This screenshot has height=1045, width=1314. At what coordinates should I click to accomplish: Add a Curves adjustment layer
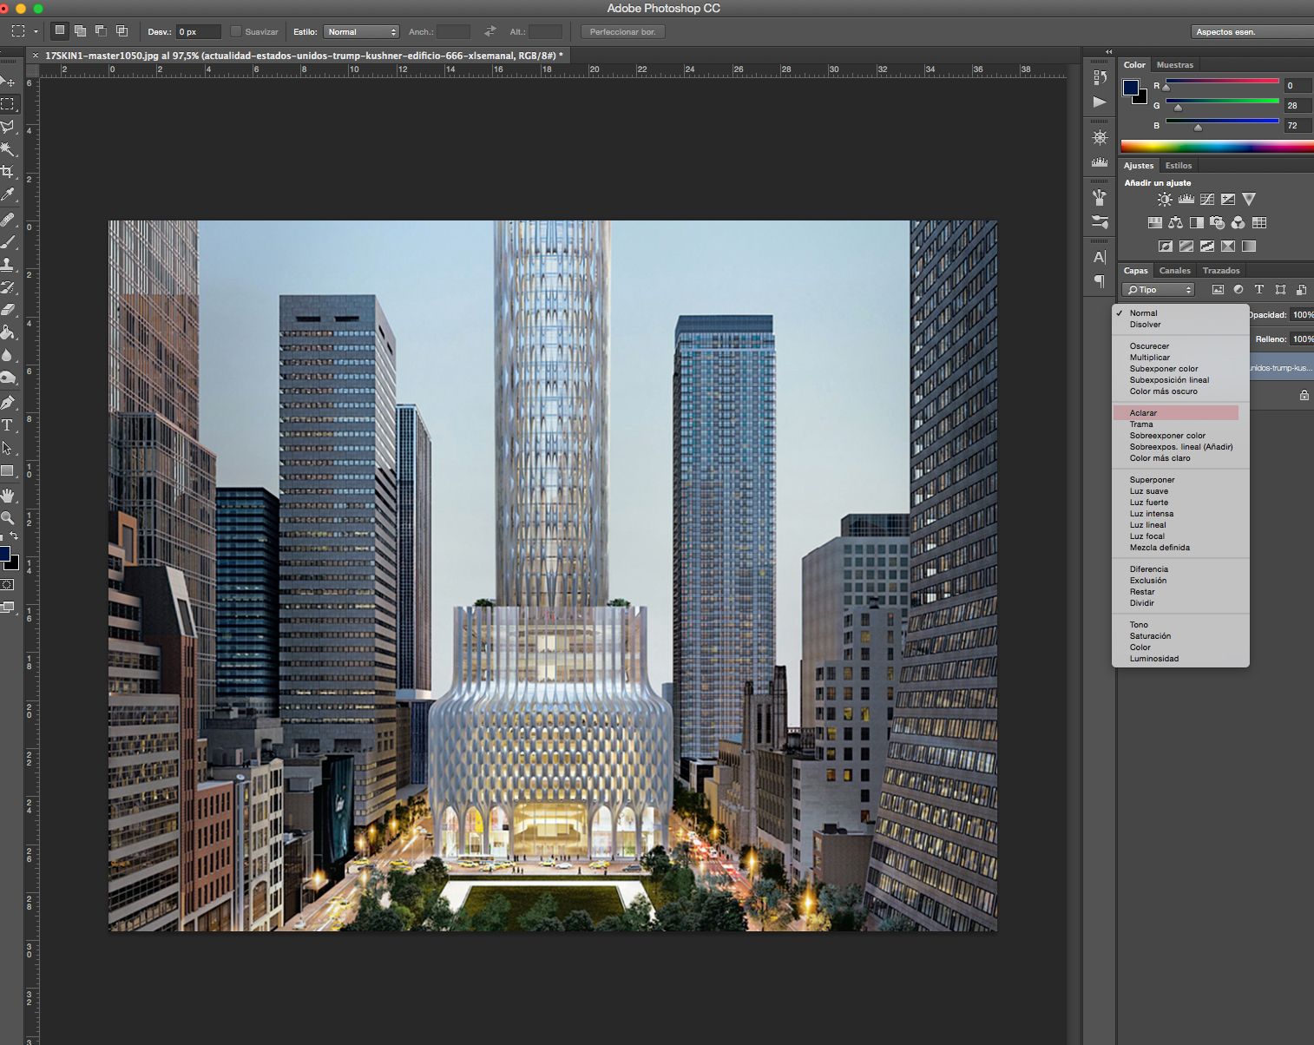1206,200
